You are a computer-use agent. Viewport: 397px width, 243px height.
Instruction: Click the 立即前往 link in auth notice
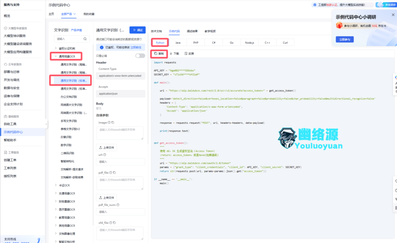136,48
